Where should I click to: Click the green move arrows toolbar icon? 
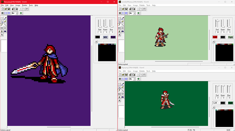click(21, 13)
